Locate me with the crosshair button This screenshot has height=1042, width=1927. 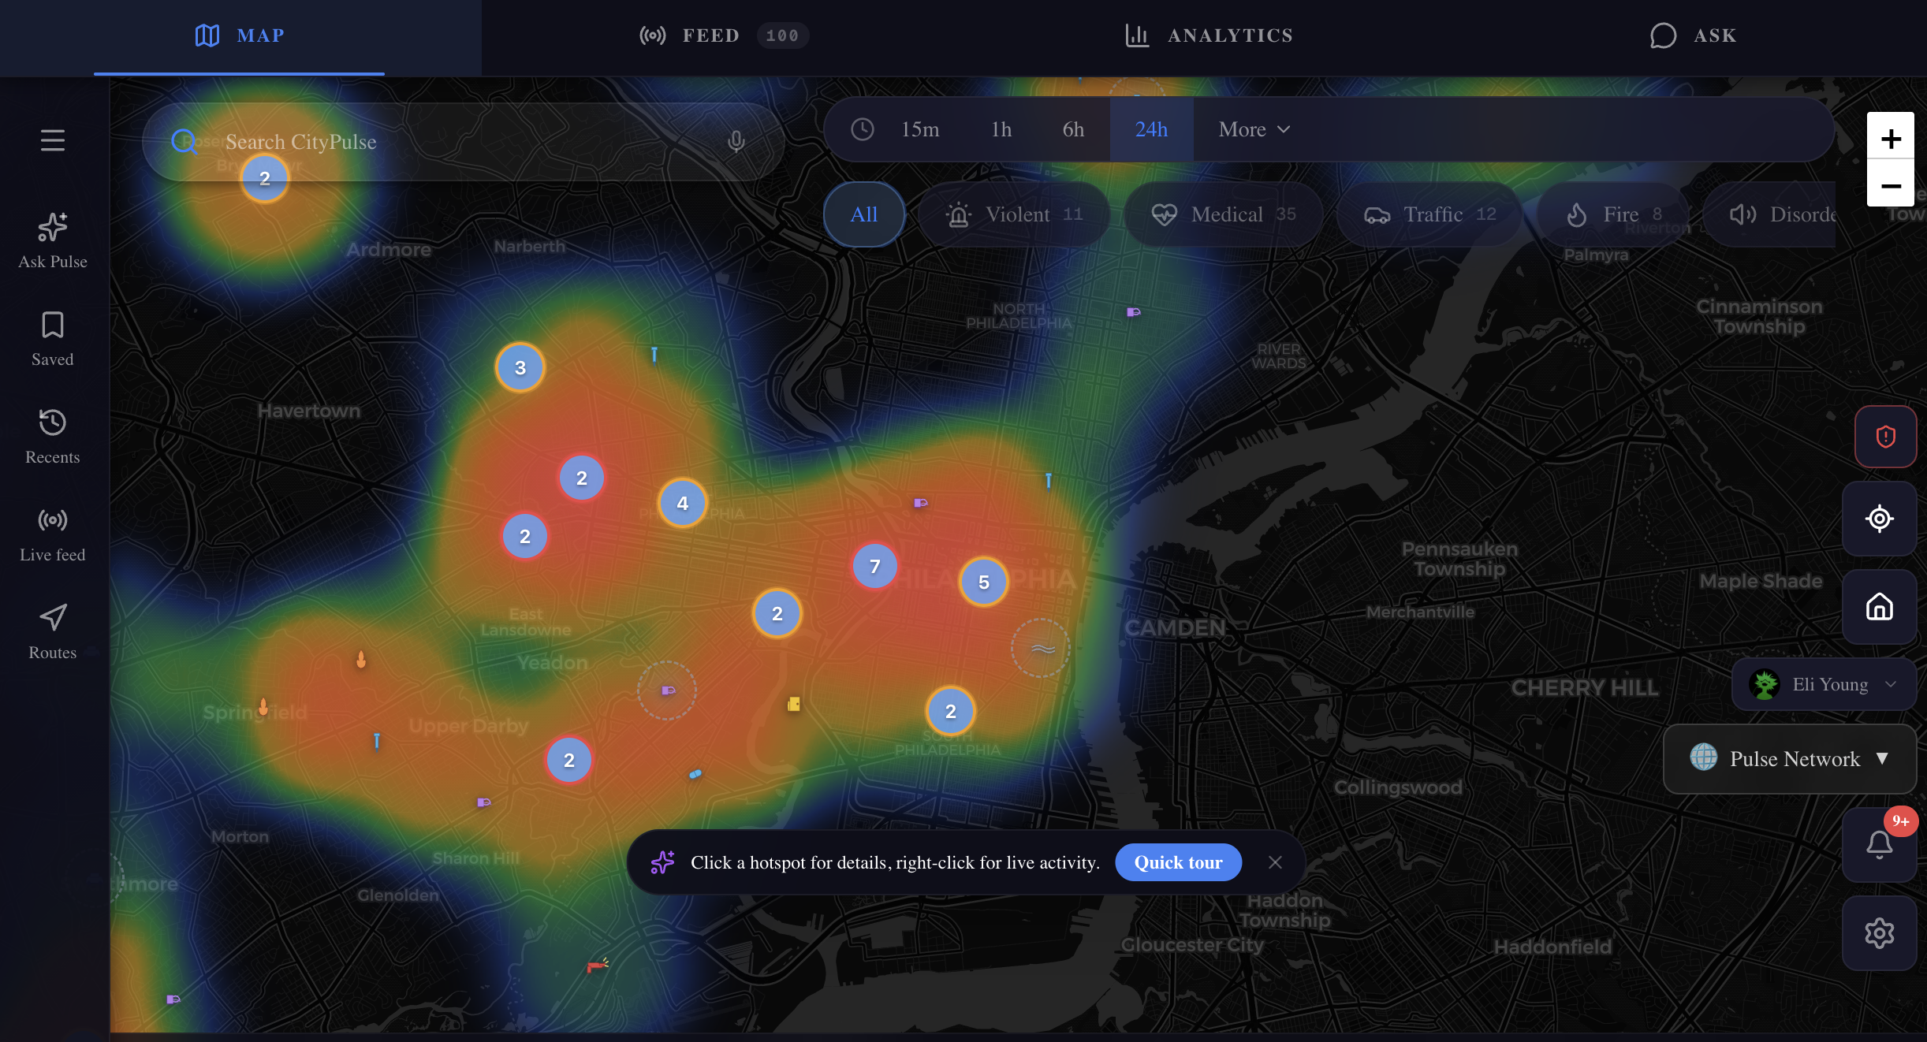pos(1880,519)
